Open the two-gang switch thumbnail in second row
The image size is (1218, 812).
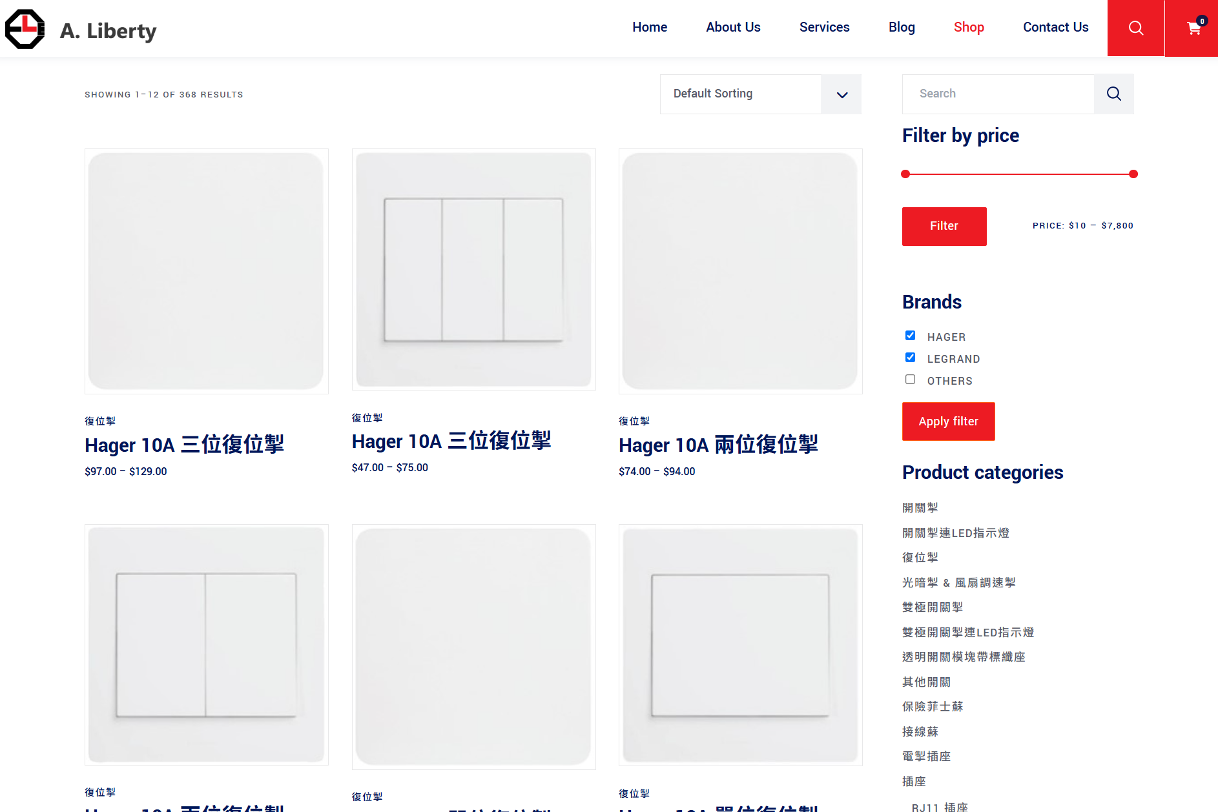click(207, 645)
